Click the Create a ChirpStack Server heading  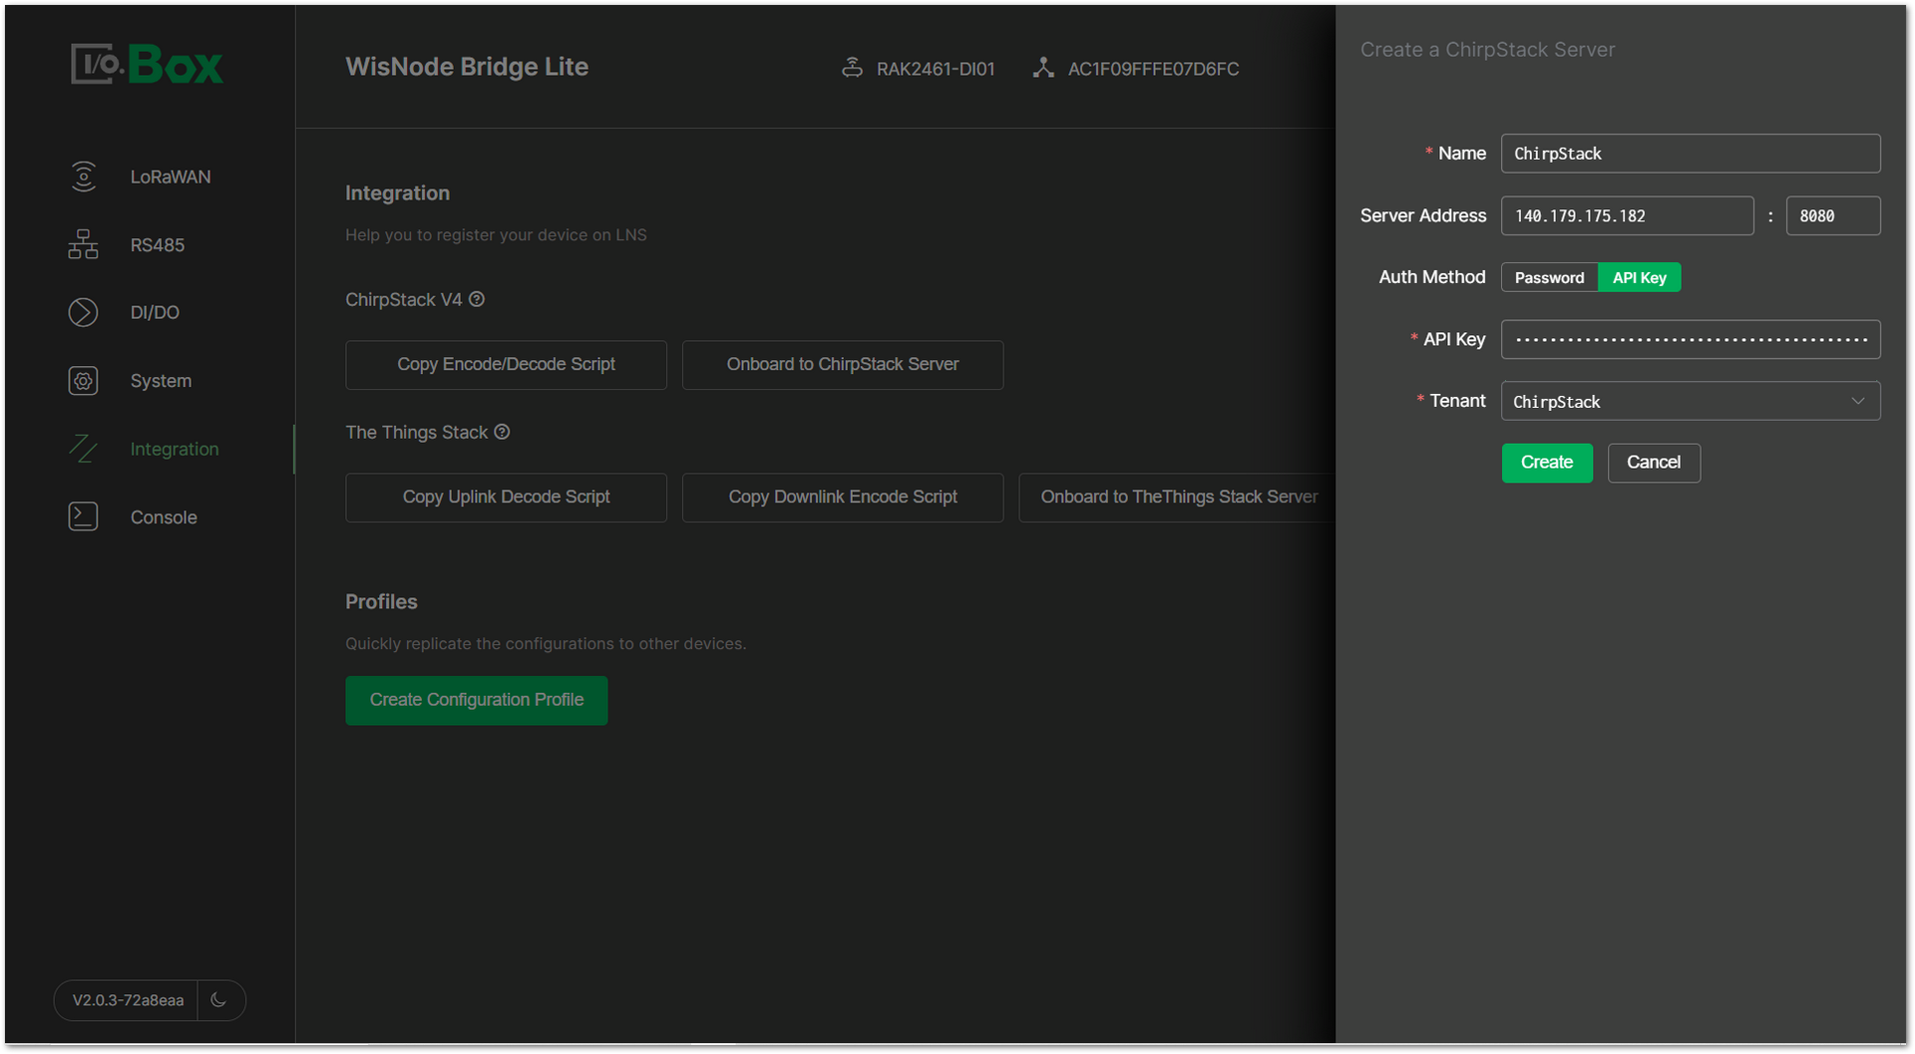(1487, 50)
